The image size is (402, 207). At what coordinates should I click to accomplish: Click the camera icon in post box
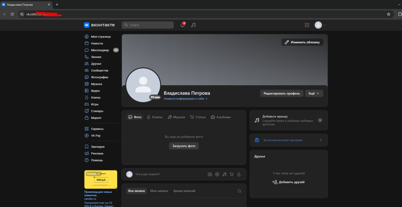coord(210,174)
